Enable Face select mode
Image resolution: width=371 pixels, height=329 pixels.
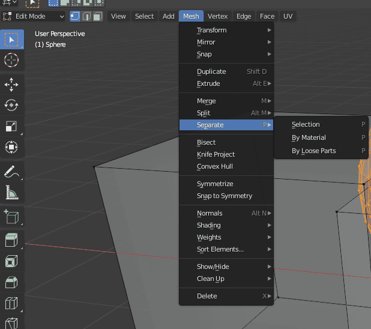[x=98, y=16]
